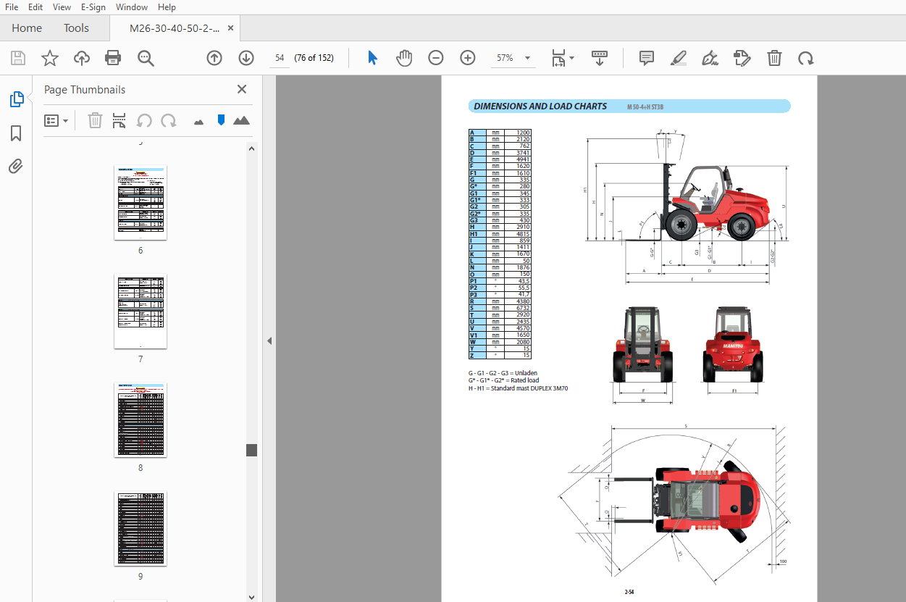The width and height of the screenshot is (906, 602).
Task: Open the Edit menu
Action: (x=35, y=7)
